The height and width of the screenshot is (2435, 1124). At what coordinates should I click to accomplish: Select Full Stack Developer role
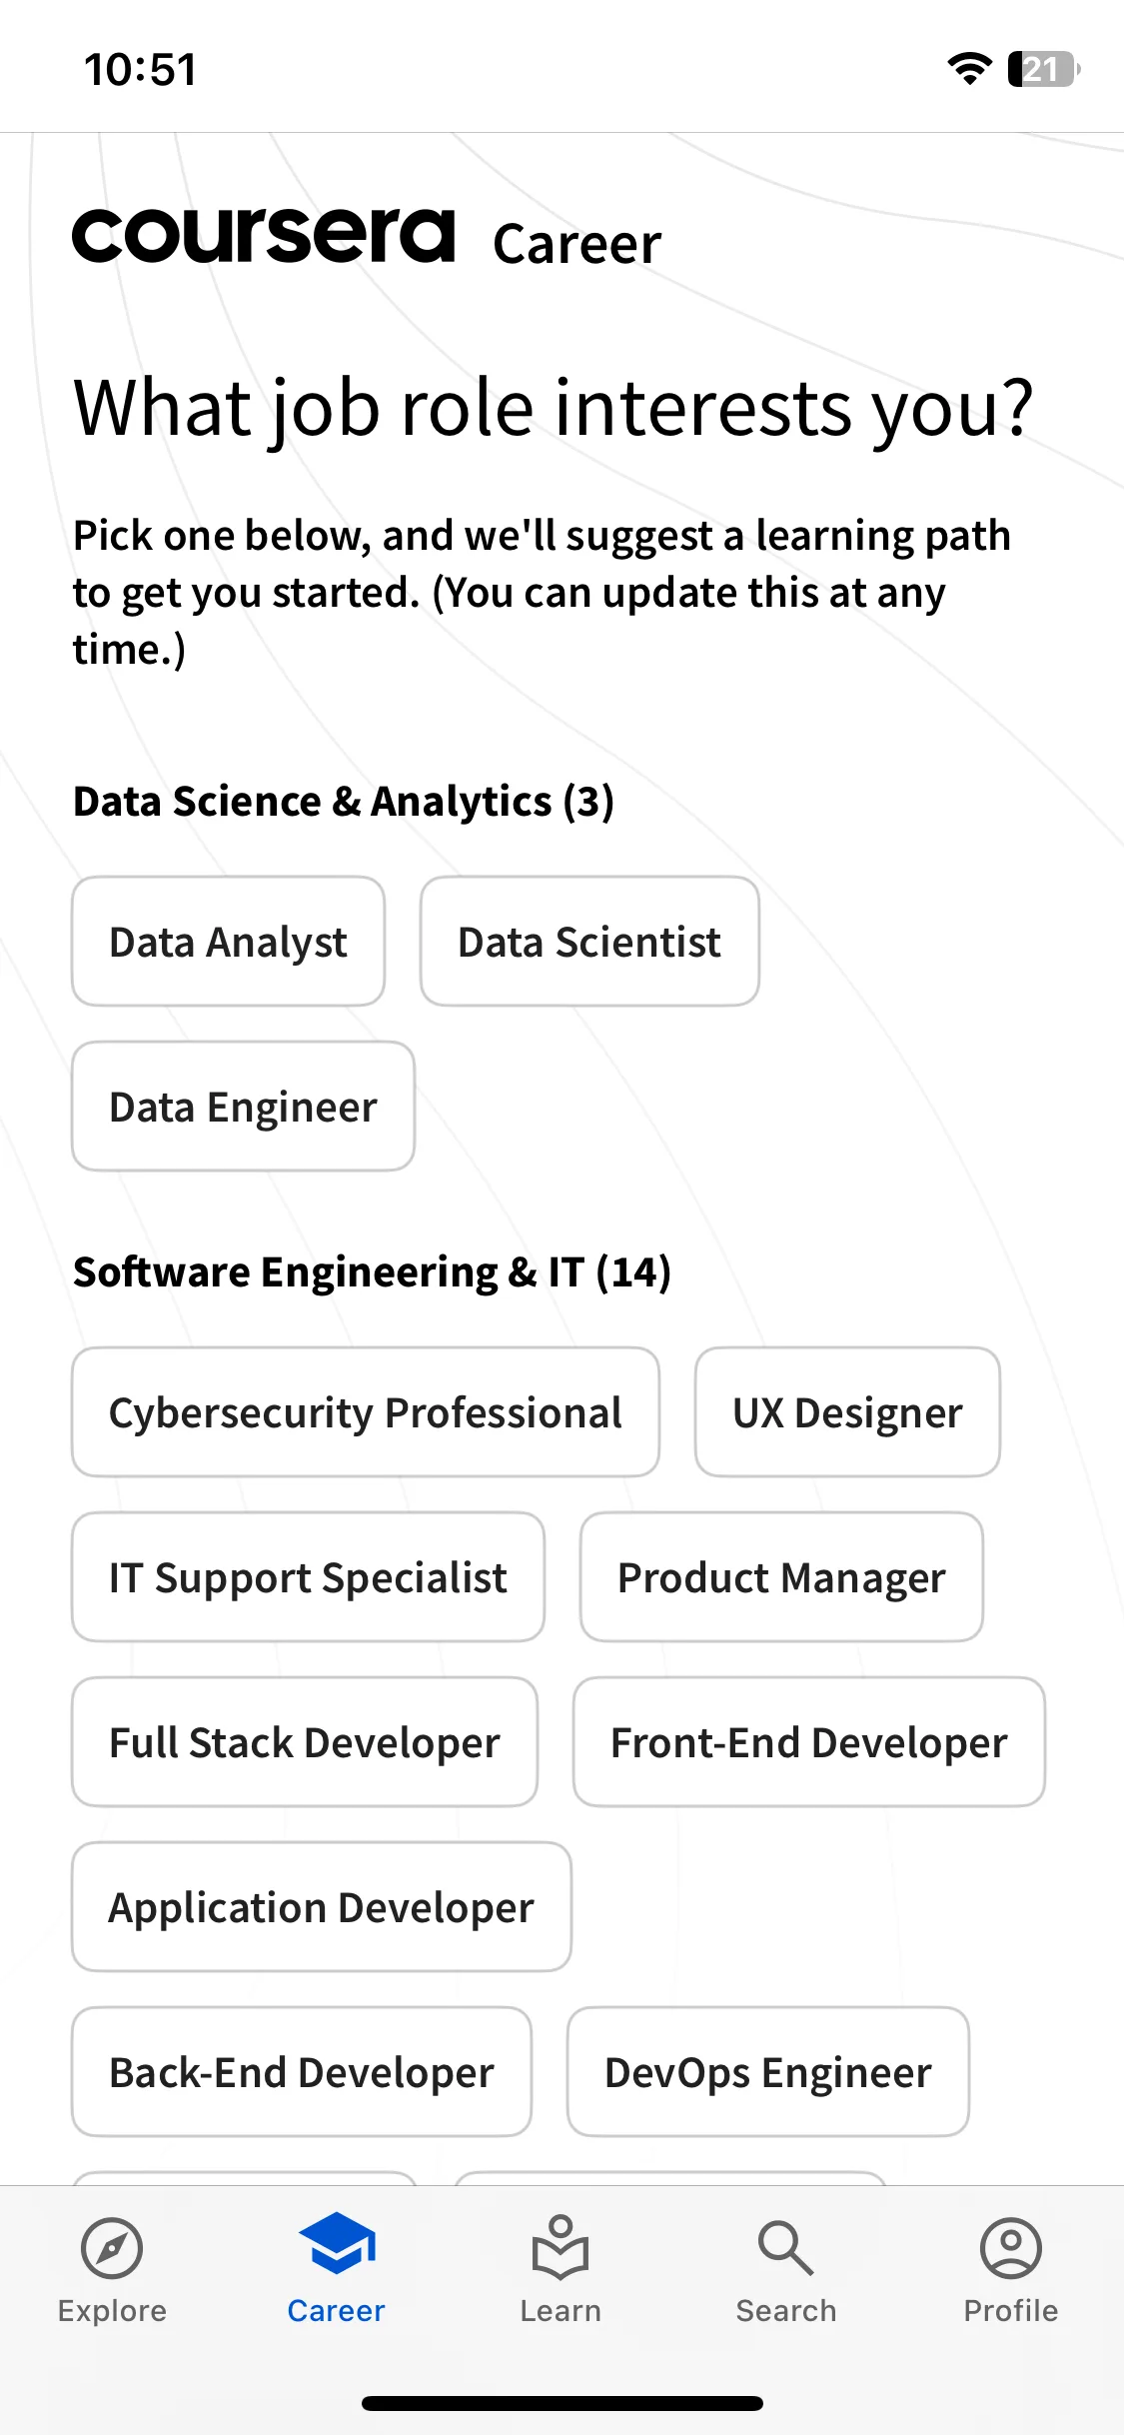point(305,1742)
